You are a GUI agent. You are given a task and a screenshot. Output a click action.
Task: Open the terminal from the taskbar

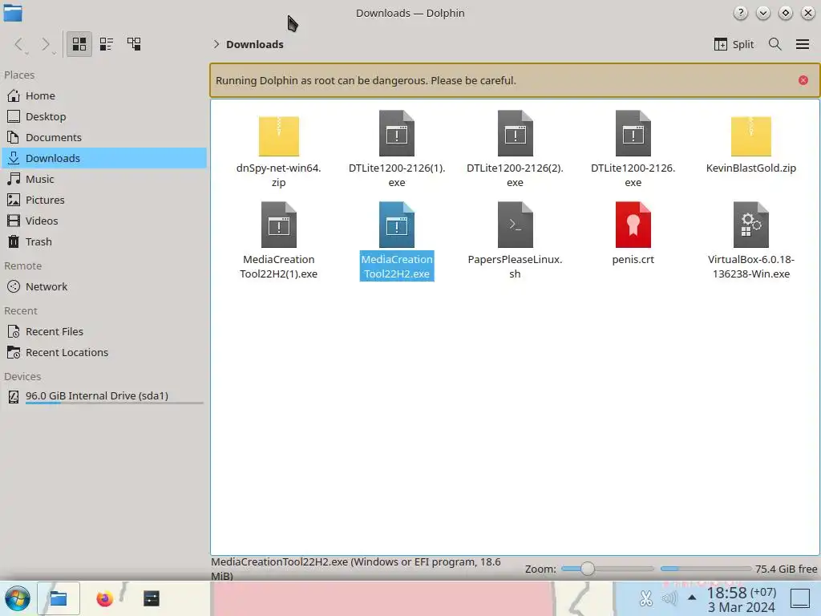(x=152, y=598)
